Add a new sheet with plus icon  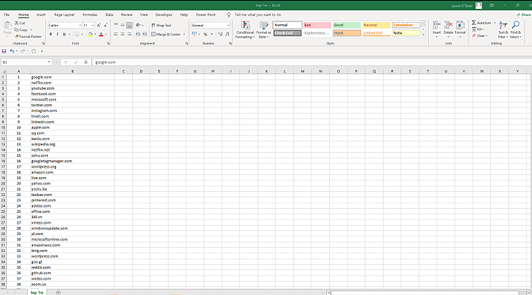pyautogui.click(x=58, y=292)
